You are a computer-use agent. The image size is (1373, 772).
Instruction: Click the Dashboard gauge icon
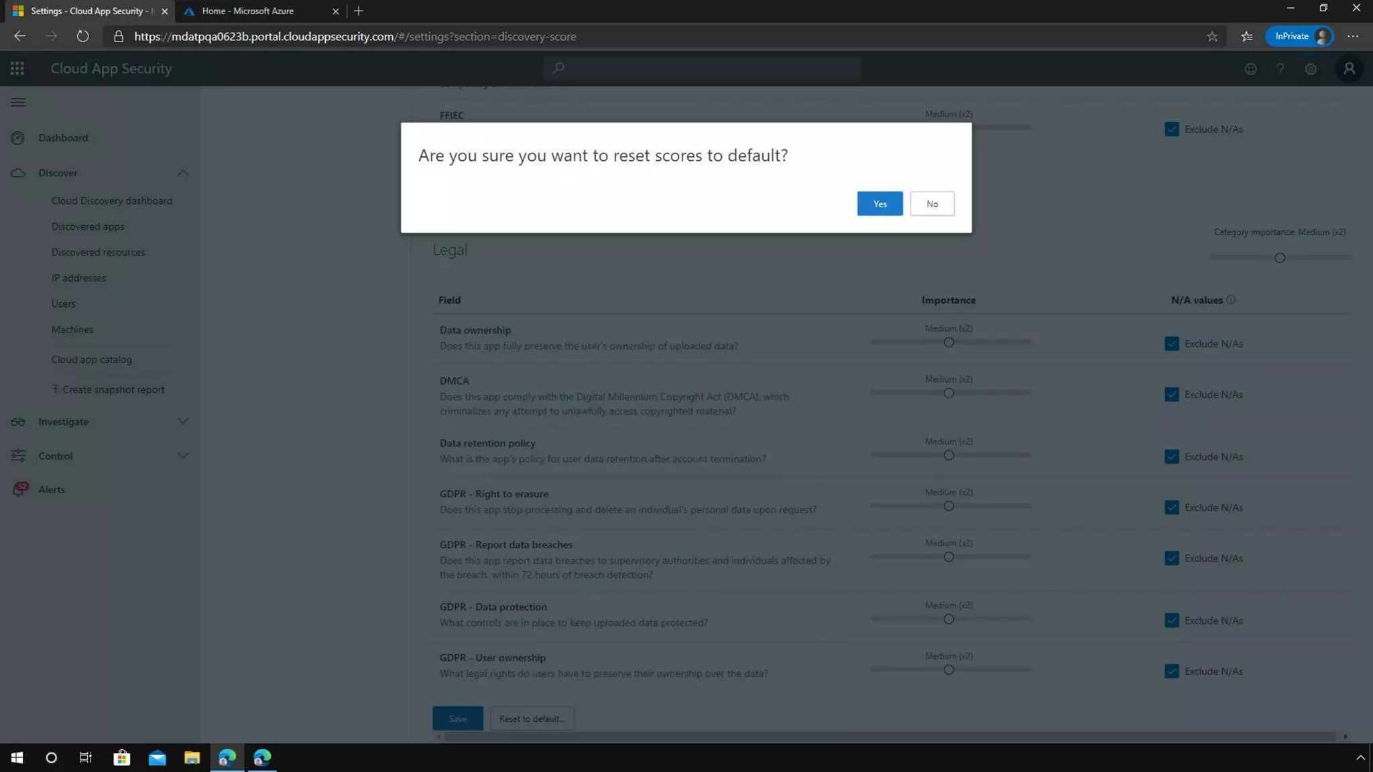[x=18, y=138]
